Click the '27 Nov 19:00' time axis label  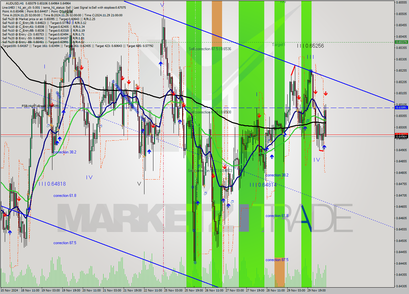click(x=255, y=291)
